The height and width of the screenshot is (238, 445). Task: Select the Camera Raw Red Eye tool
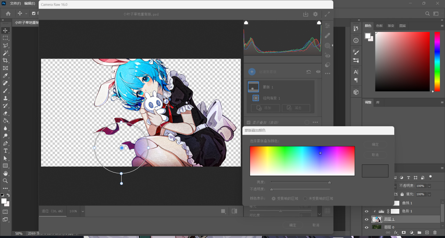pos(327,55)
